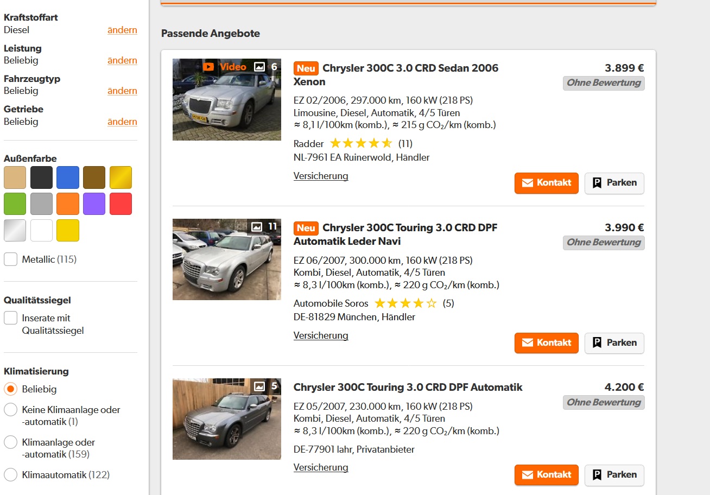The image size is (710, 495).
Task: Open Versicherung link for the 3.899 € listing
Action: tap(321, 176)
